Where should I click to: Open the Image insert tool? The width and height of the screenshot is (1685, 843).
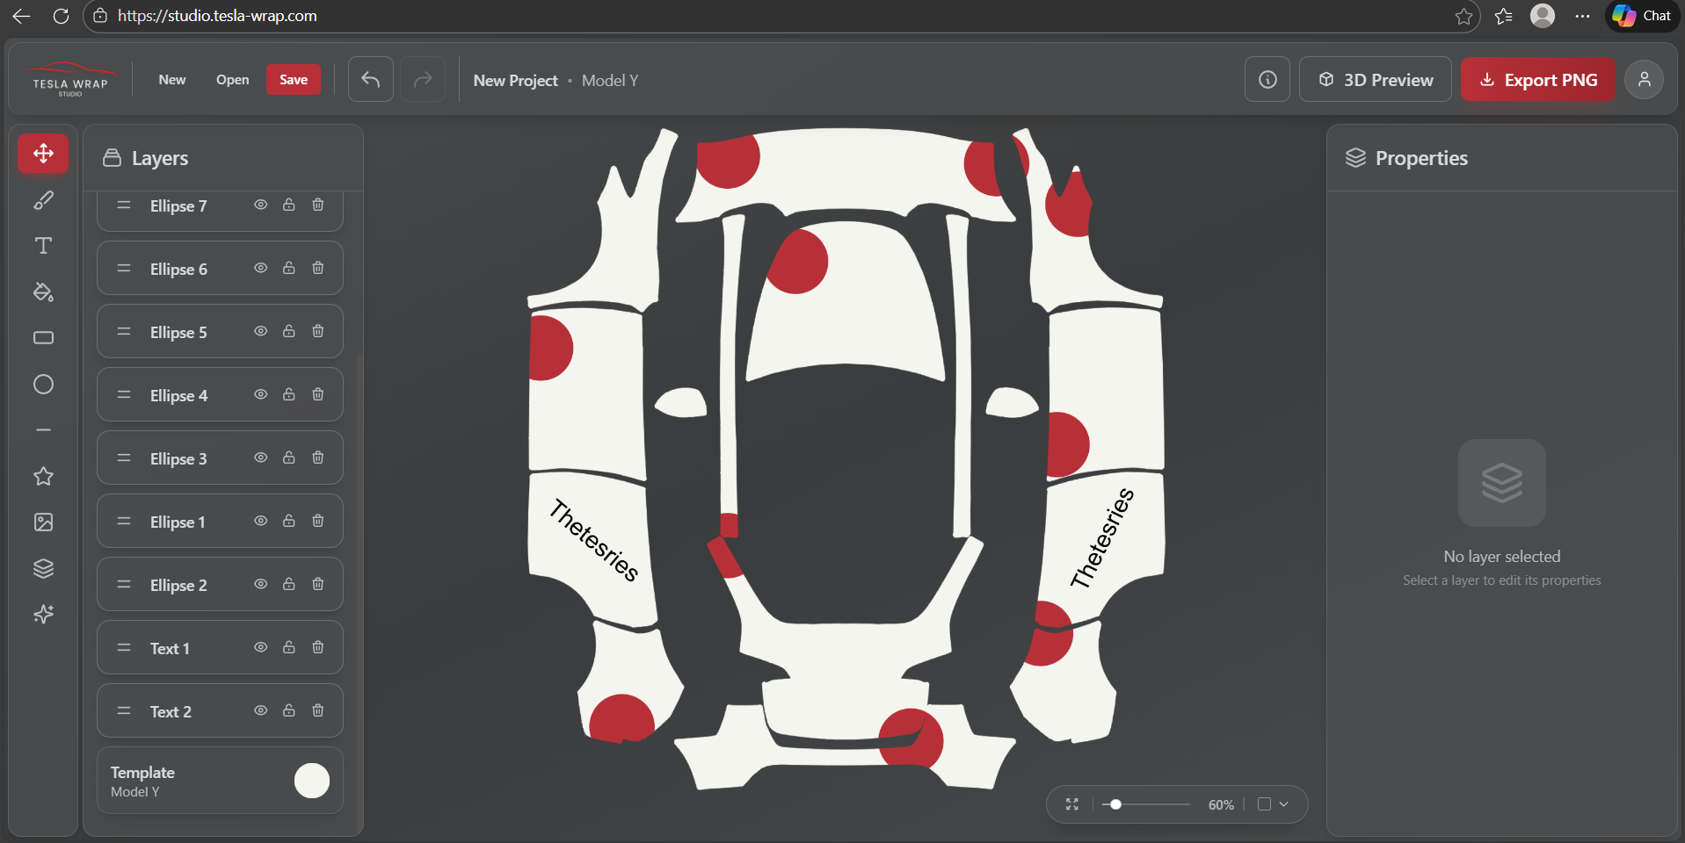pyautogui.click(x=43, y=522)
